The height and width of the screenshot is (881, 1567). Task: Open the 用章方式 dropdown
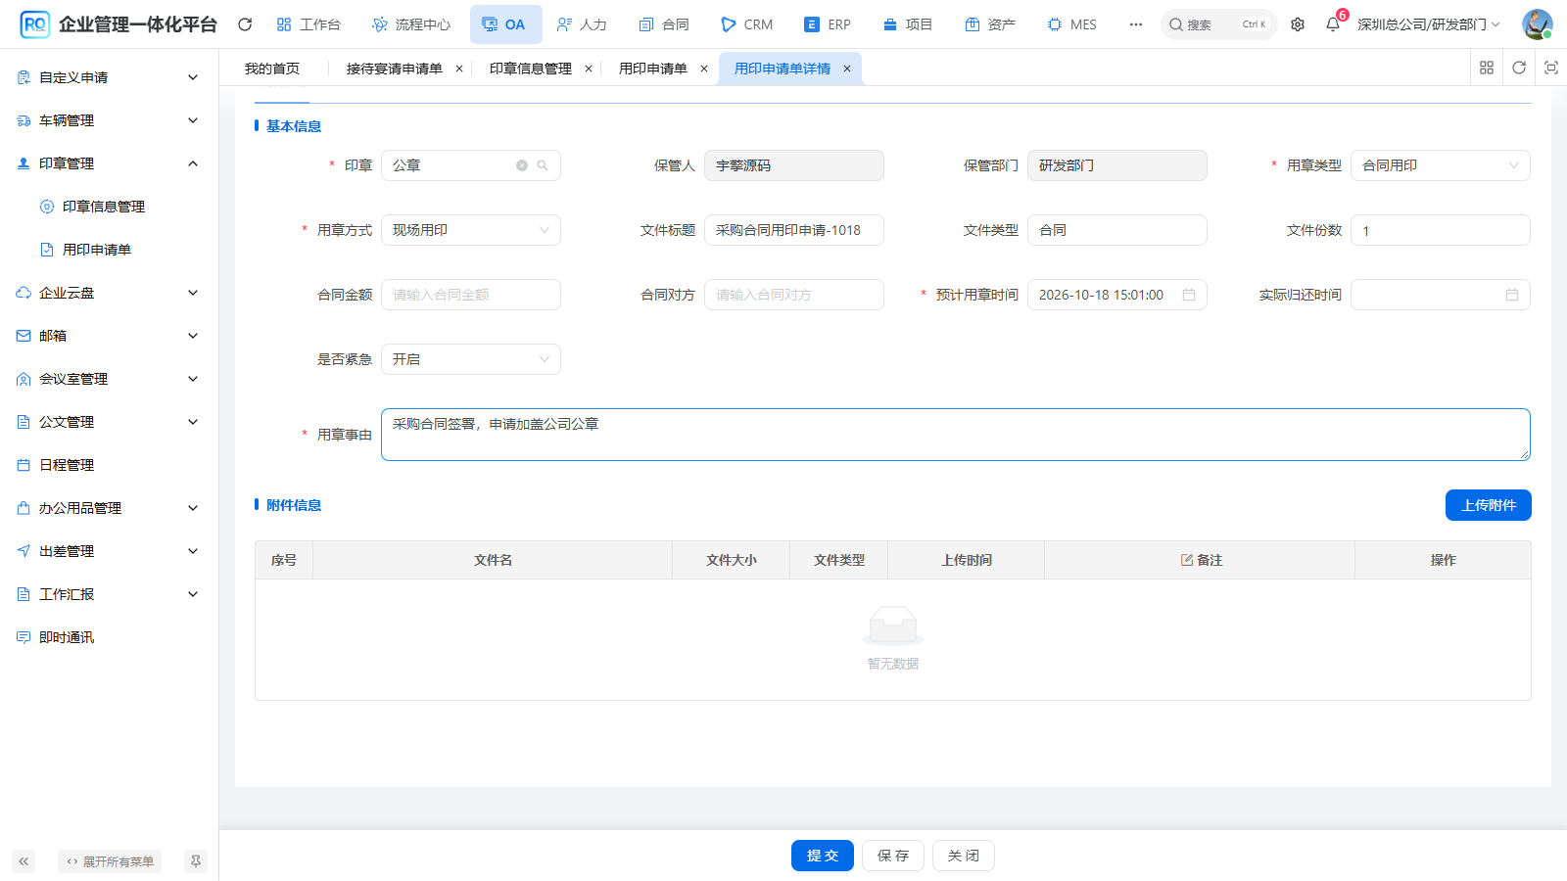click(471, 230)
